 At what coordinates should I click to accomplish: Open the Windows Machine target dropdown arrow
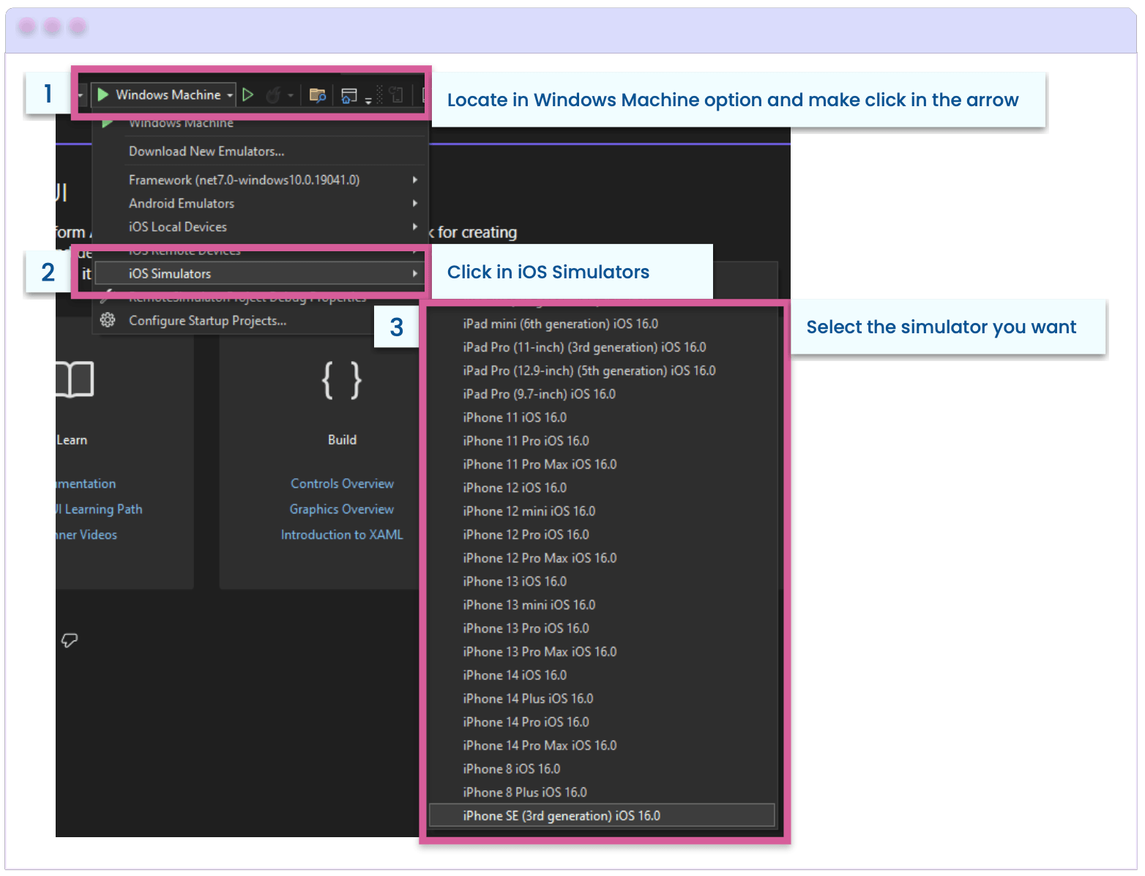230,95
